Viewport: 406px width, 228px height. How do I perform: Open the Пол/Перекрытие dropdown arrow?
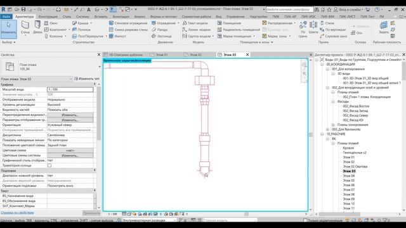click(x=106, y=36)
